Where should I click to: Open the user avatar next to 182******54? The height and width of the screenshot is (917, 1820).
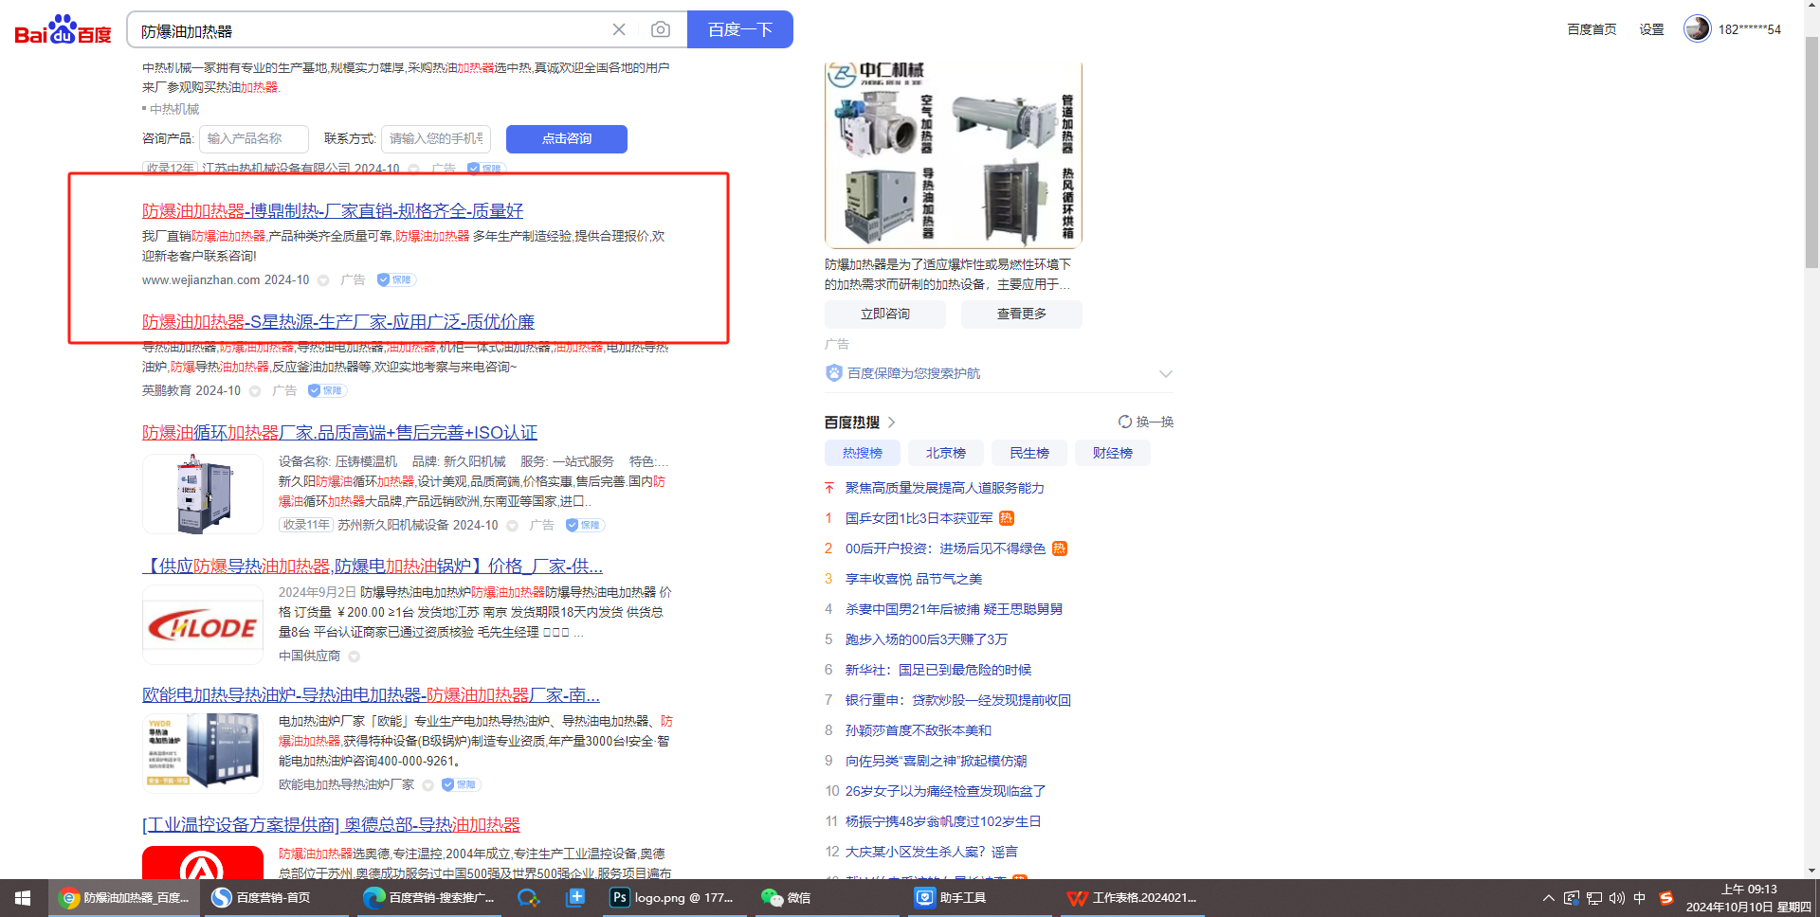[1697, 28]
